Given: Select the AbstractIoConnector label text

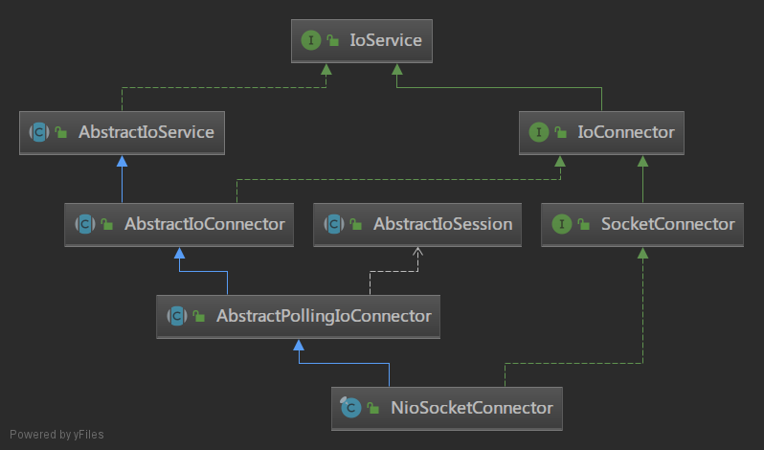Looking at the screenshot, I should [204, 224].
